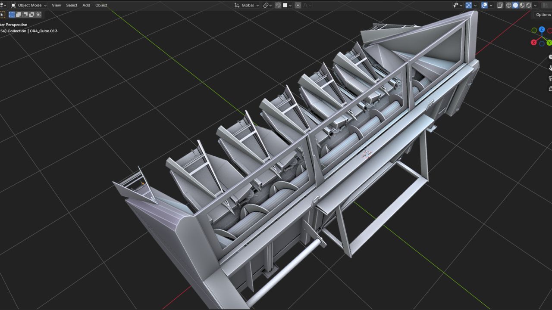This screenshot has width=552, height=310.
Task: Toggle the show overlays button
Action: tap(484, 5)
